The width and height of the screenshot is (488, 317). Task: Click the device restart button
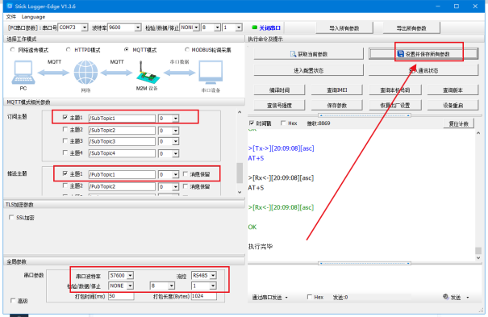453,105
